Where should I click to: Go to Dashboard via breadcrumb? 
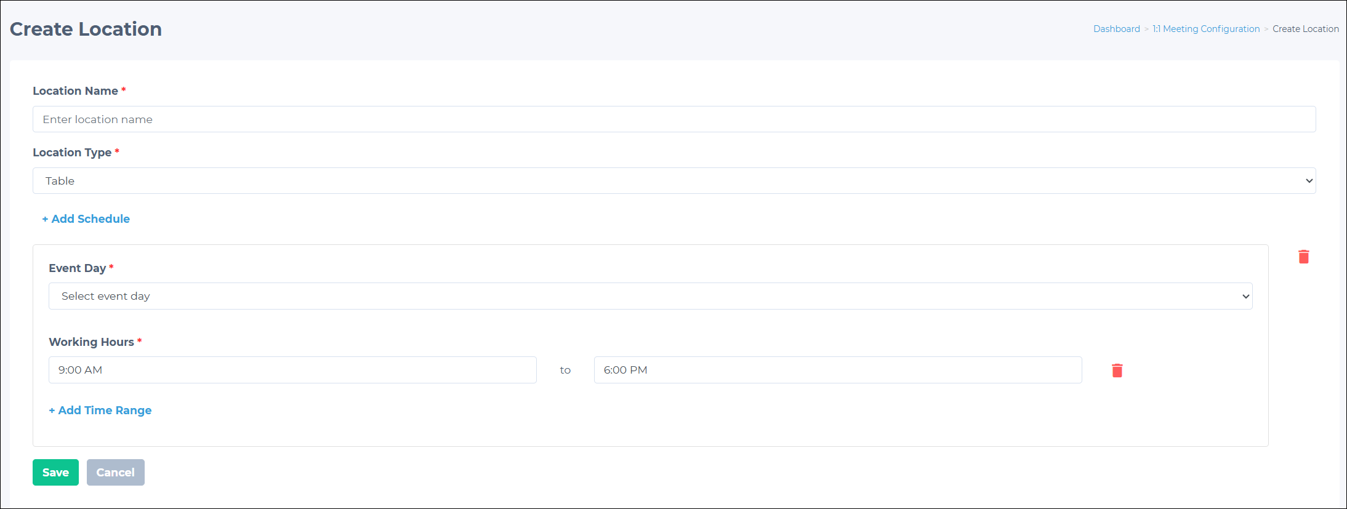[x=1116, y=29]
